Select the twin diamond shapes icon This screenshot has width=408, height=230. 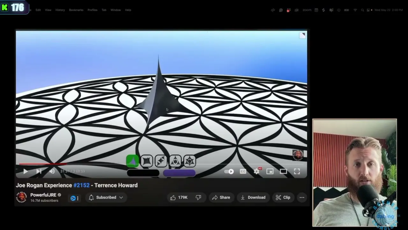pos(161,161)
